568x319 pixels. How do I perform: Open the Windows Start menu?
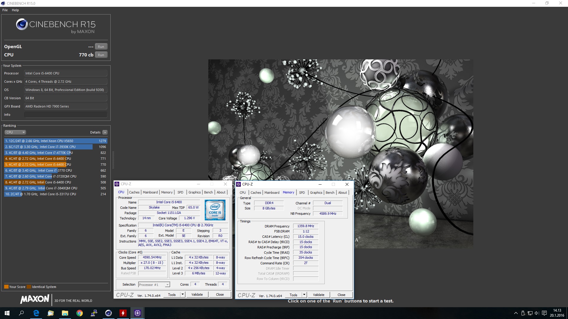[x=7, y=313]
